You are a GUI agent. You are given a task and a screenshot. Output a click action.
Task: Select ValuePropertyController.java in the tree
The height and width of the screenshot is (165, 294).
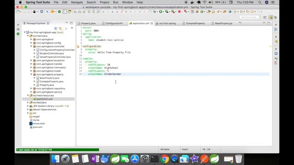click(55, 57)
